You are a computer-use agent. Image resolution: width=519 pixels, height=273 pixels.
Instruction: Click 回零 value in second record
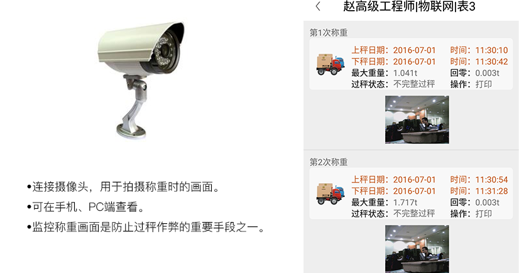pyautogui.click(x=487, y=203)
